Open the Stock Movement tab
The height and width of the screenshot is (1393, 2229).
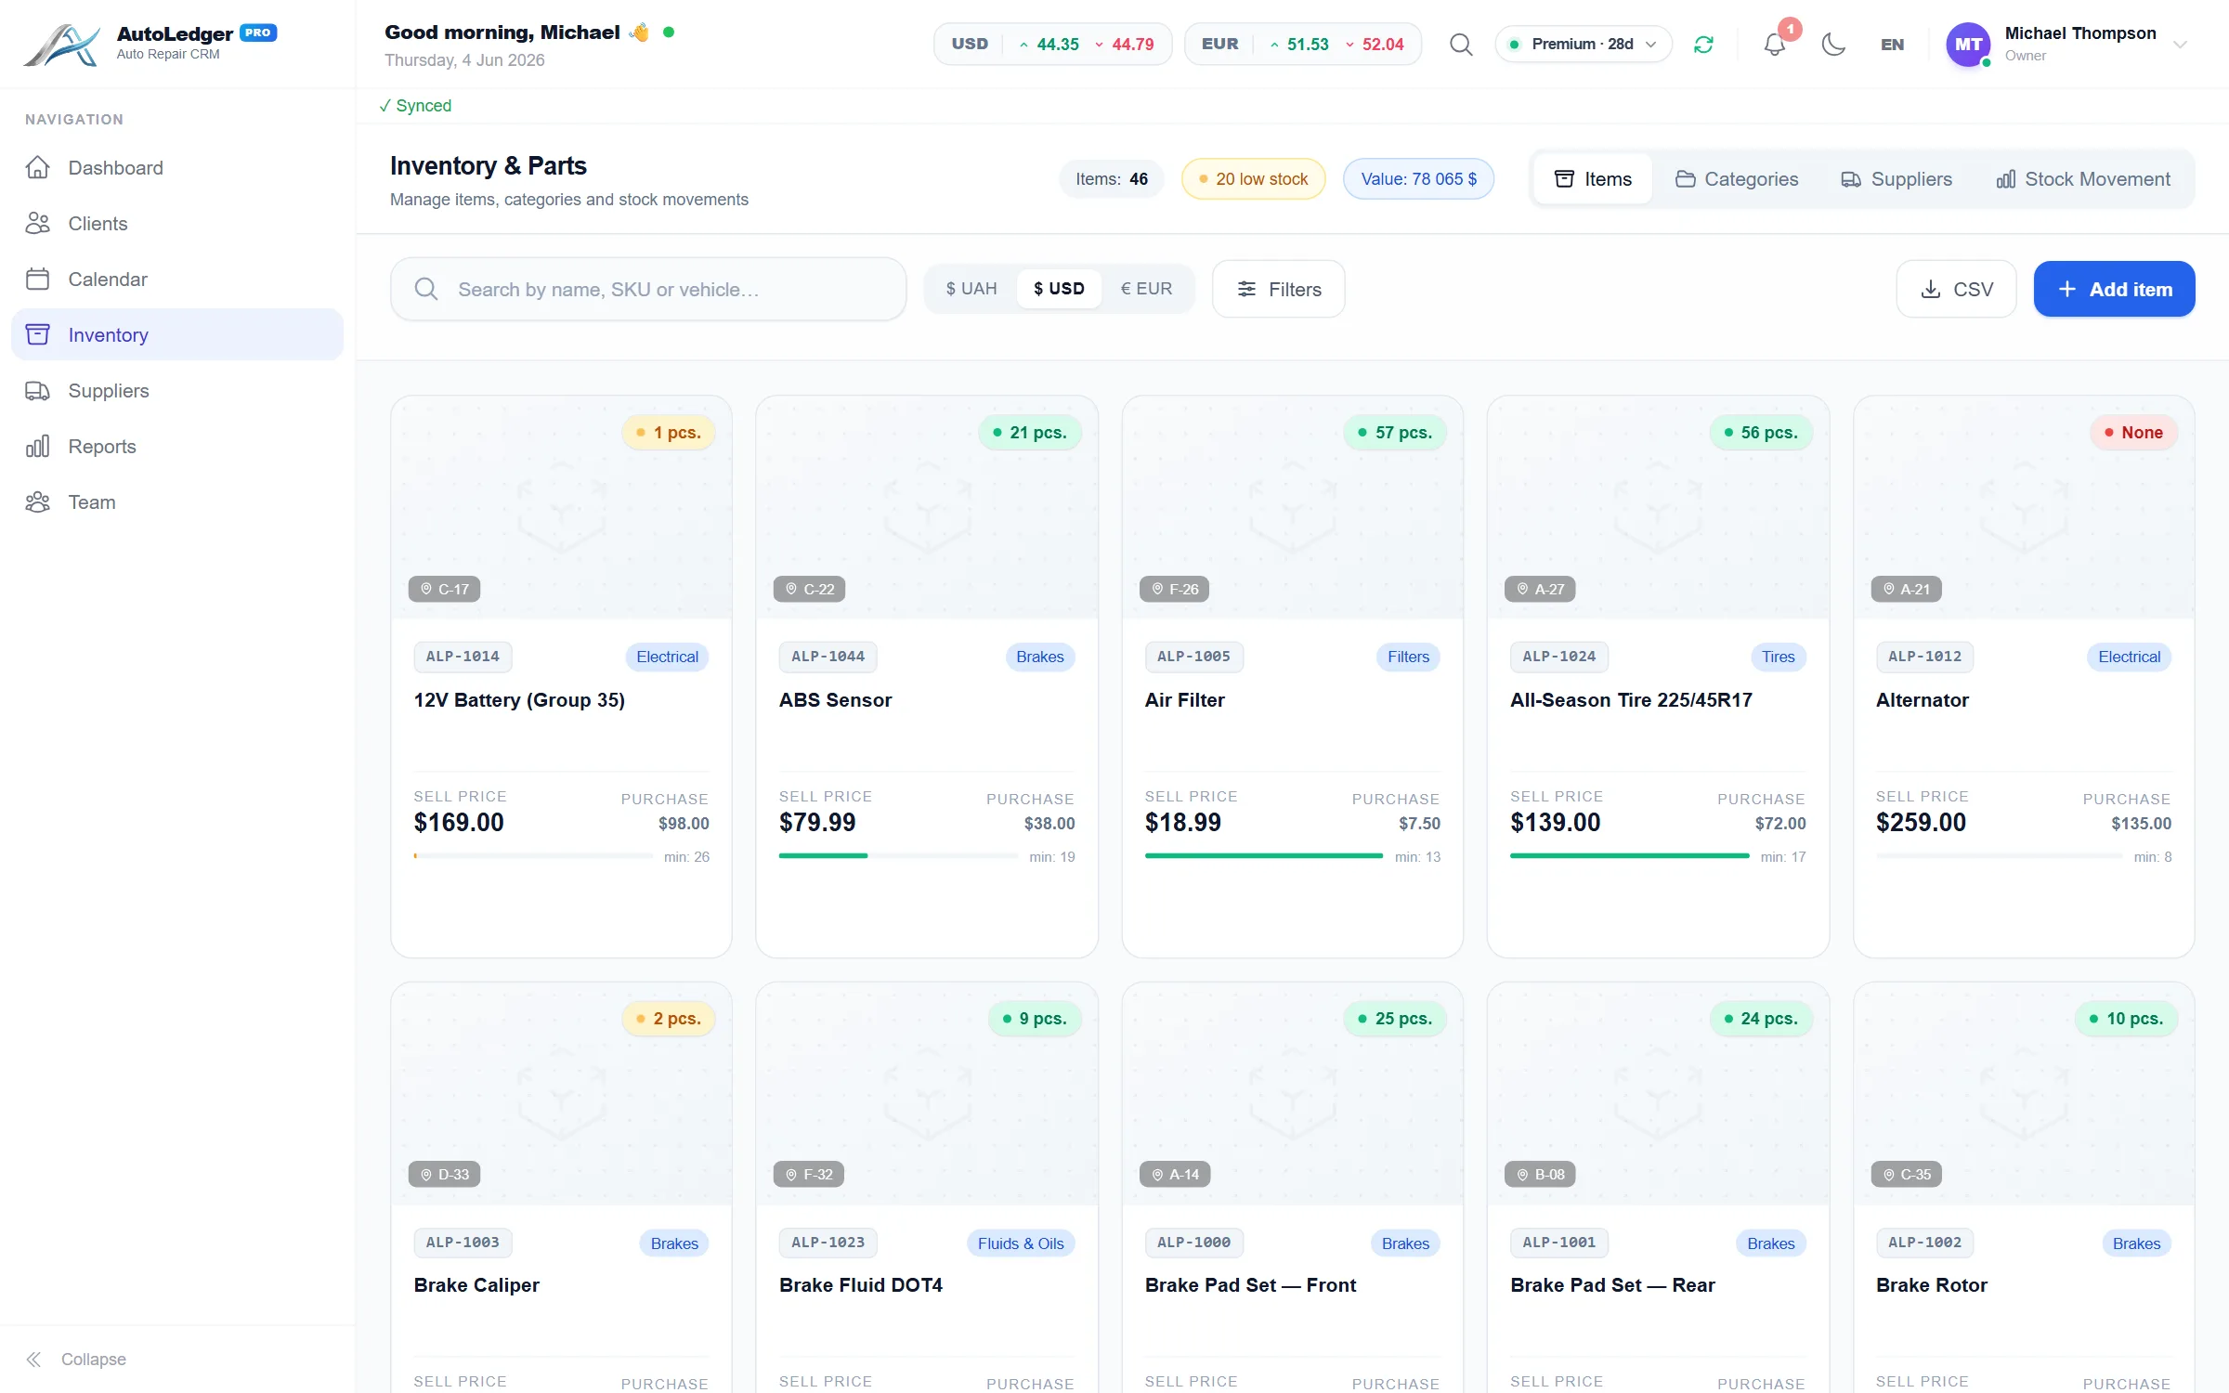click(x=2083, y=178)
